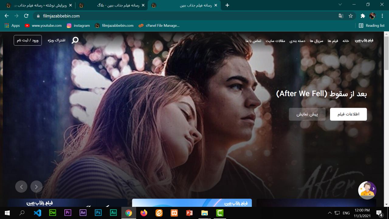Open XAMPP from the taskbar
This screenshot has height=219, width=389.
click(x=174, y=213)
